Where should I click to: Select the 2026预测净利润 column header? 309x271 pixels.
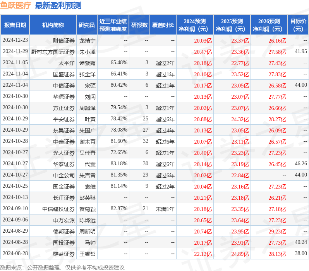269,25
